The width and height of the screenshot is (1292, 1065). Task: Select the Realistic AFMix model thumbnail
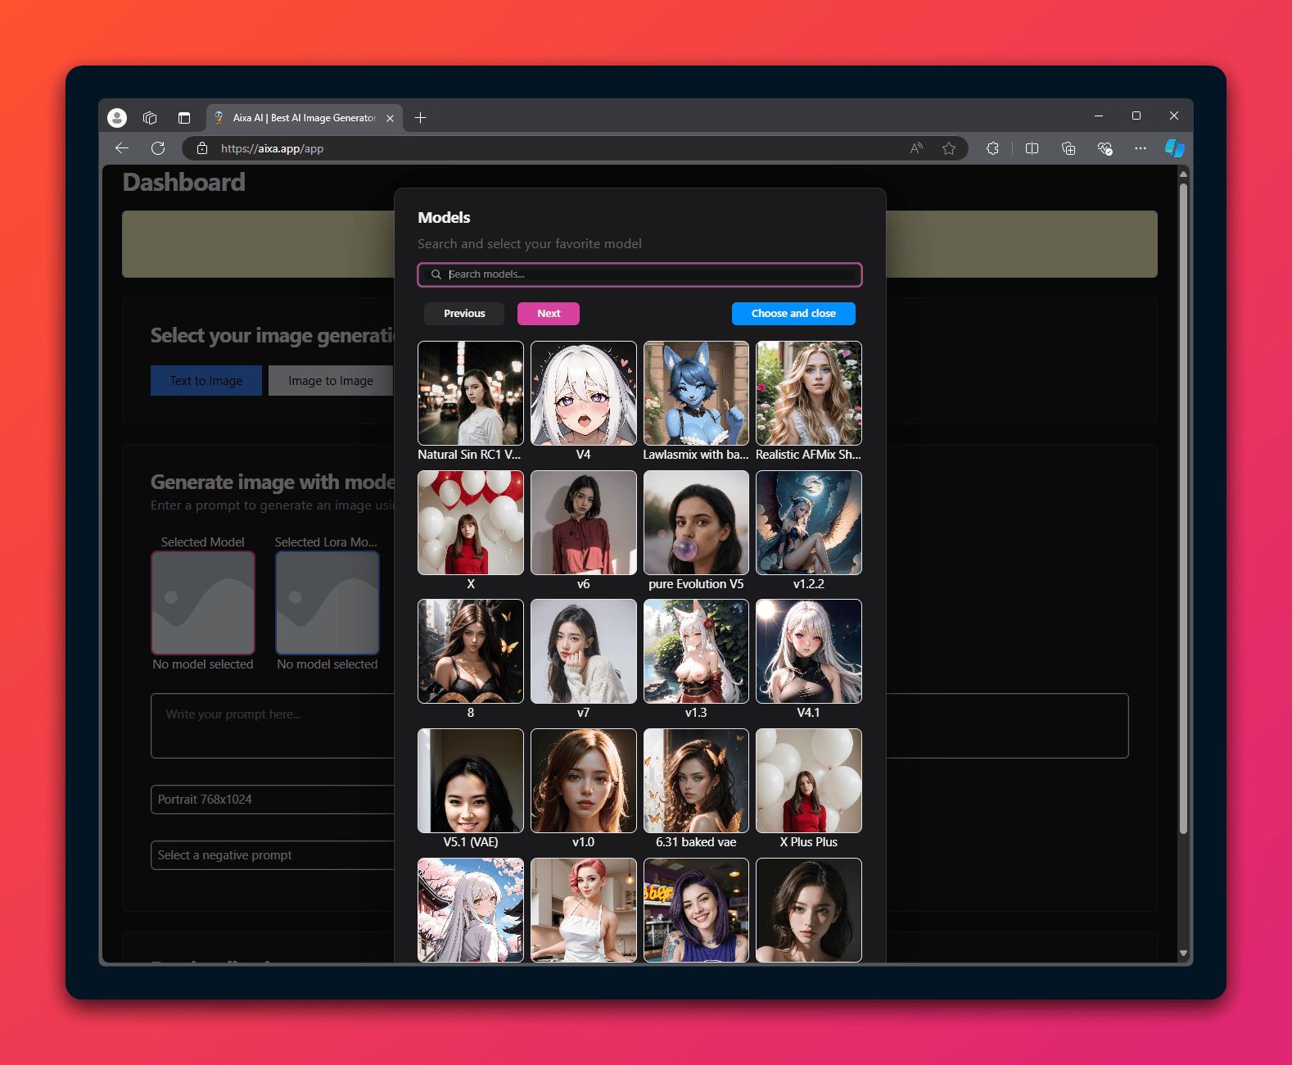(809, 393)
